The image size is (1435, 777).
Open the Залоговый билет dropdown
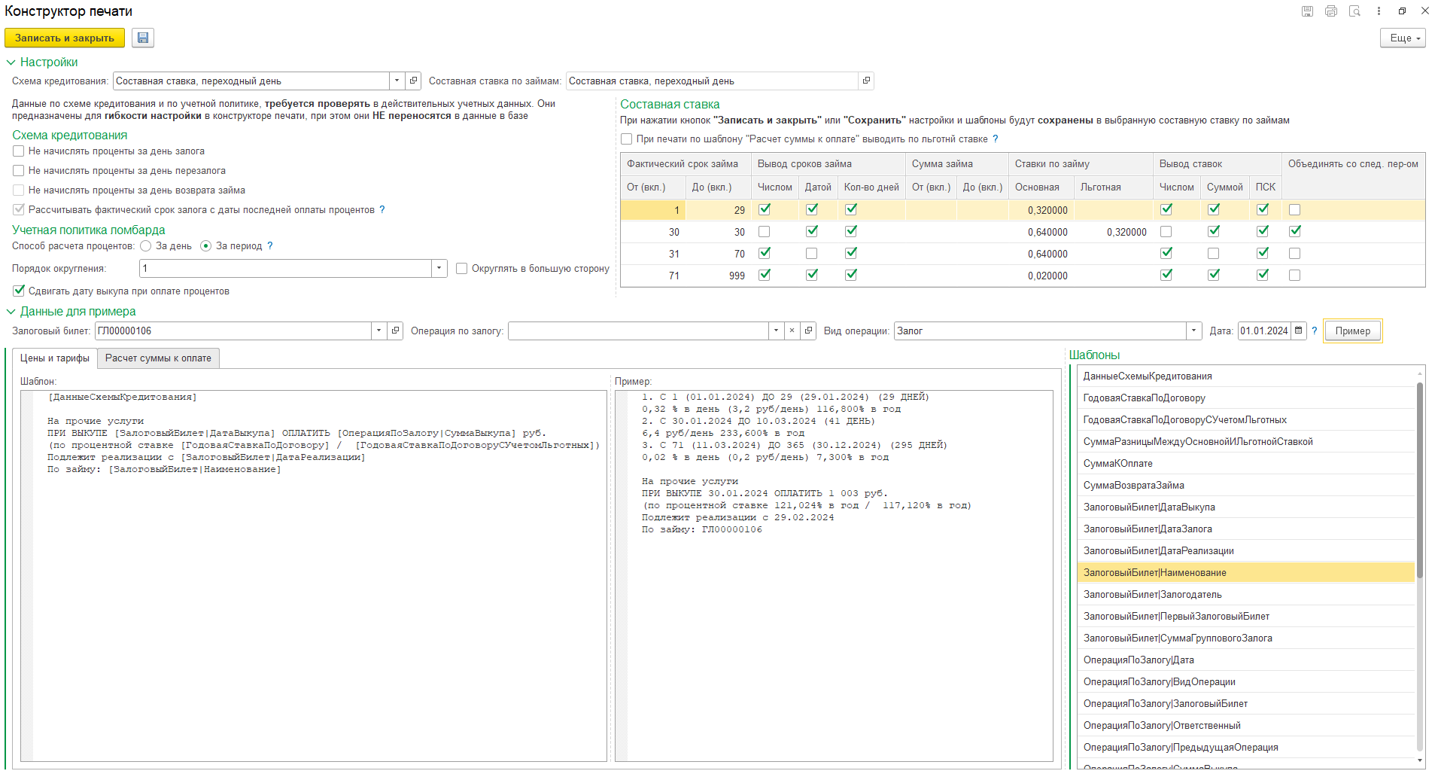[x=379, y=331]
